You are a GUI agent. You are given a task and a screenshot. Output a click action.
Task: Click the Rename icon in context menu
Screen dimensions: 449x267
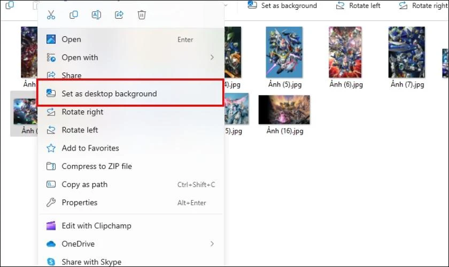click(x=96, y=14)
